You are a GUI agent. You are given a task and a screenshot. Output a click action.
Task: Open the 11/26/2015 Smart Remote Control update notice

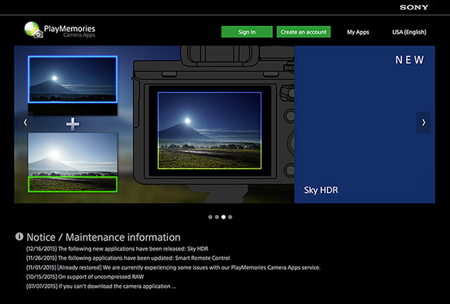[x=128, y=258]
